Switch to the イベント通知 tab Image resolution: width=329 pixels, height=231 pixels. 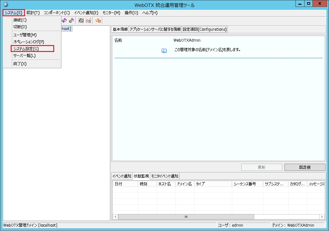[122, 176]
